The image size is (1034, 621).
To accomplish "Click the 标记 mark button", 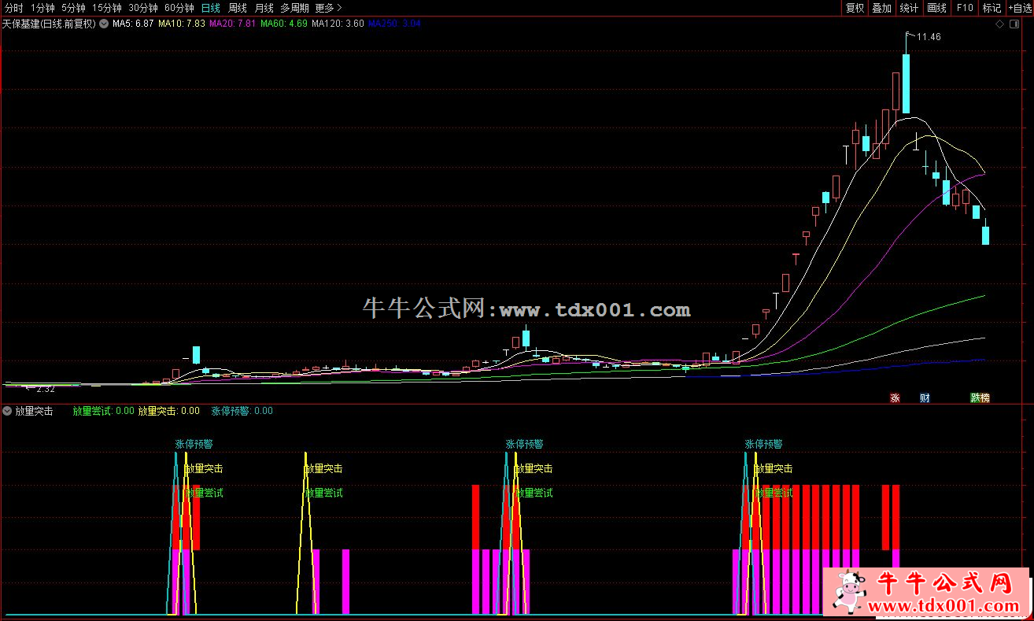I will click(x=992, y=8).
